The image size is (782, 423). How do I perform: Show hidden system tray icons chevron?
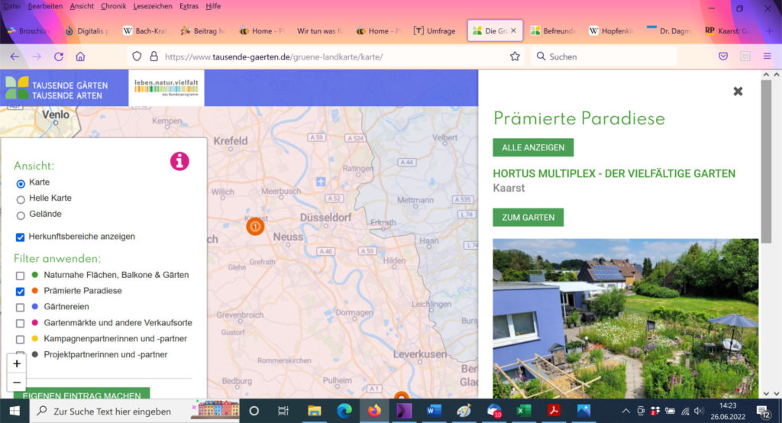pos(625,411)
